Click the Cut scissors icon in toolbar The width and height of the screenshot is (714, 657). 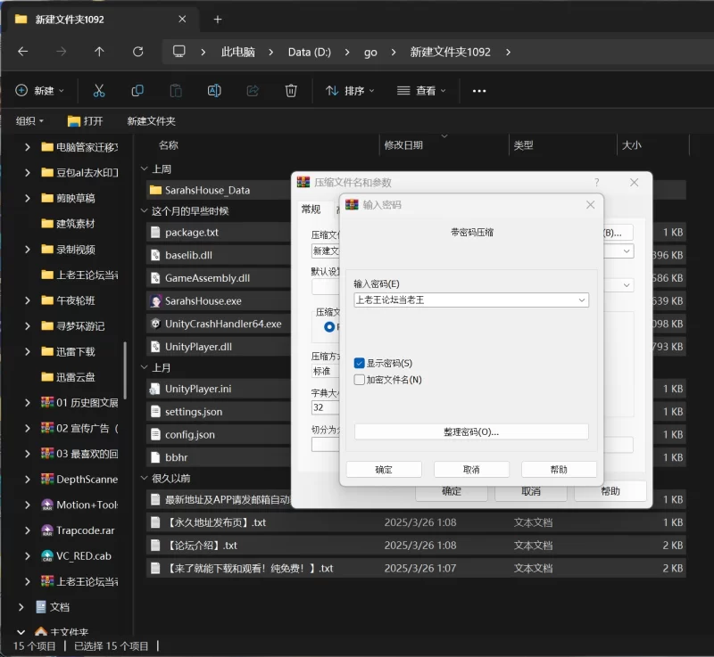point(99,91)
